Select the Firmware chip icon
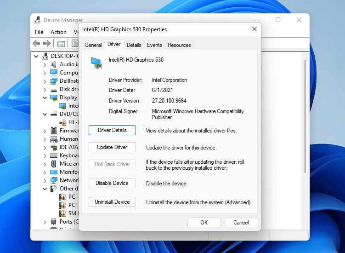345x253 pixels. [x=54, y=131]
